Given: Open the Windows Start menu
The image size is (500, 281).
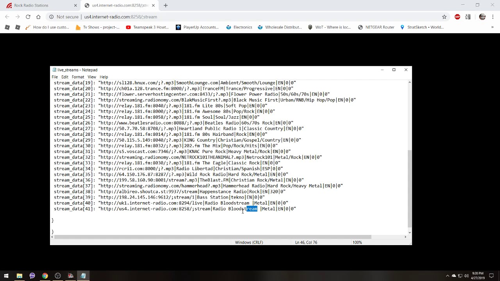Looking at the screenshot, I should (x=6, y=276).
